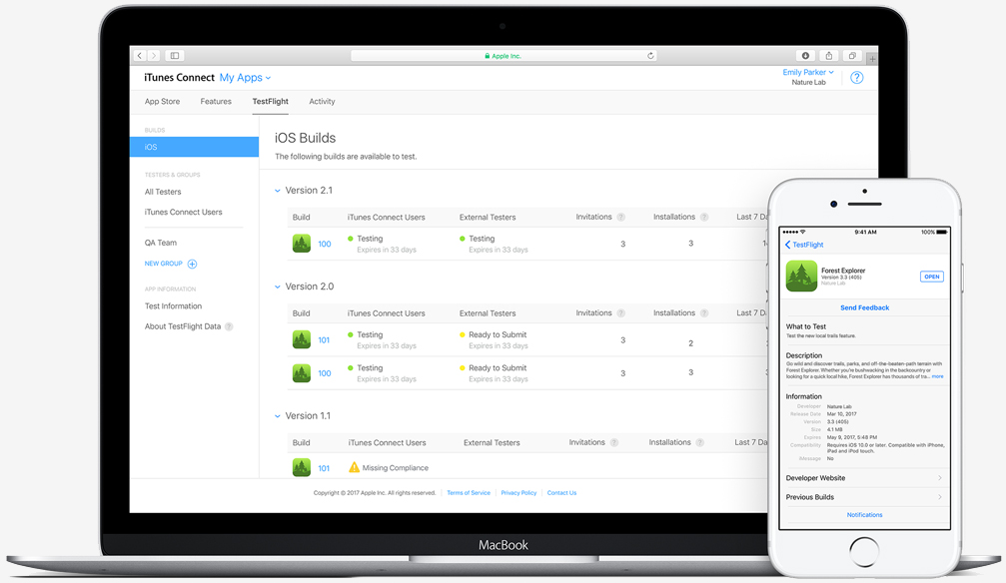This screenshot has height=583, width=1006.
Task: Open Contact Us footer link
Action: (562, 492)
